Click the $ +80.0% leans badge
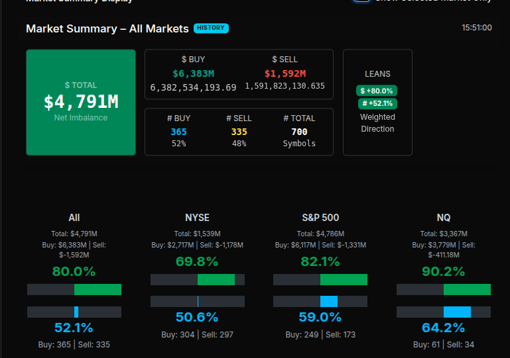The height and width of the screenshot is (358, 510). (x=377, y=91)
